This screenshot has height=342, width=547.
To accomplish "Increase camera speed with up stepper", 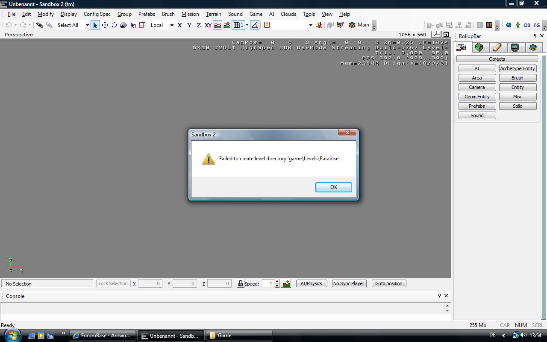I will point(277,282).
